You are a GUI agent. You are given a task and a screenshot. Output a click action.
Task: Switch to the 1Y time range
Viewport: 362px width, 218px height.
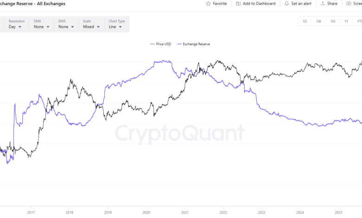pyautogui.click(x=346, y=21)
